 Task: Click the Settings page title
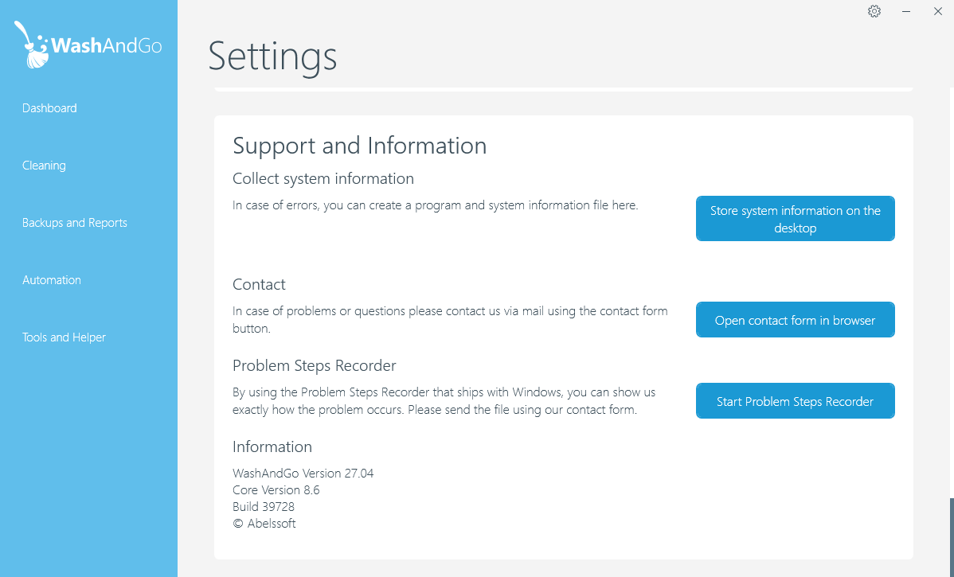pos(272,57)
